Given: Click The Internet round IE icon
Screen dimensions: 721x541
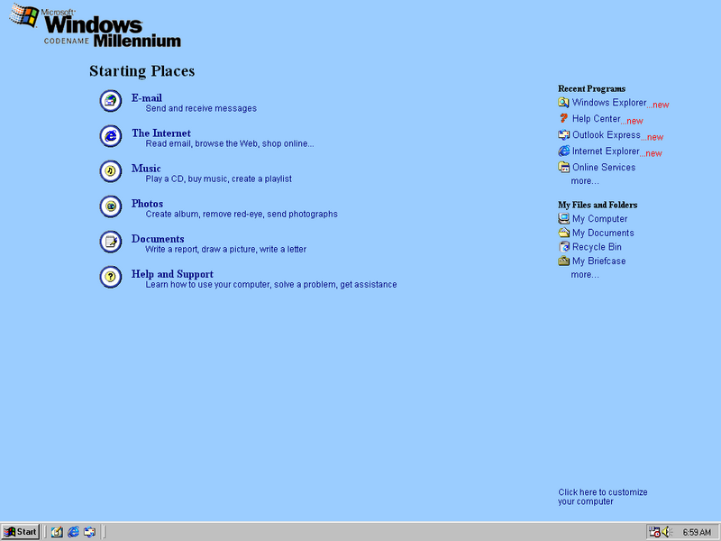Looking at the screenshot, I should tap(111, 136).
